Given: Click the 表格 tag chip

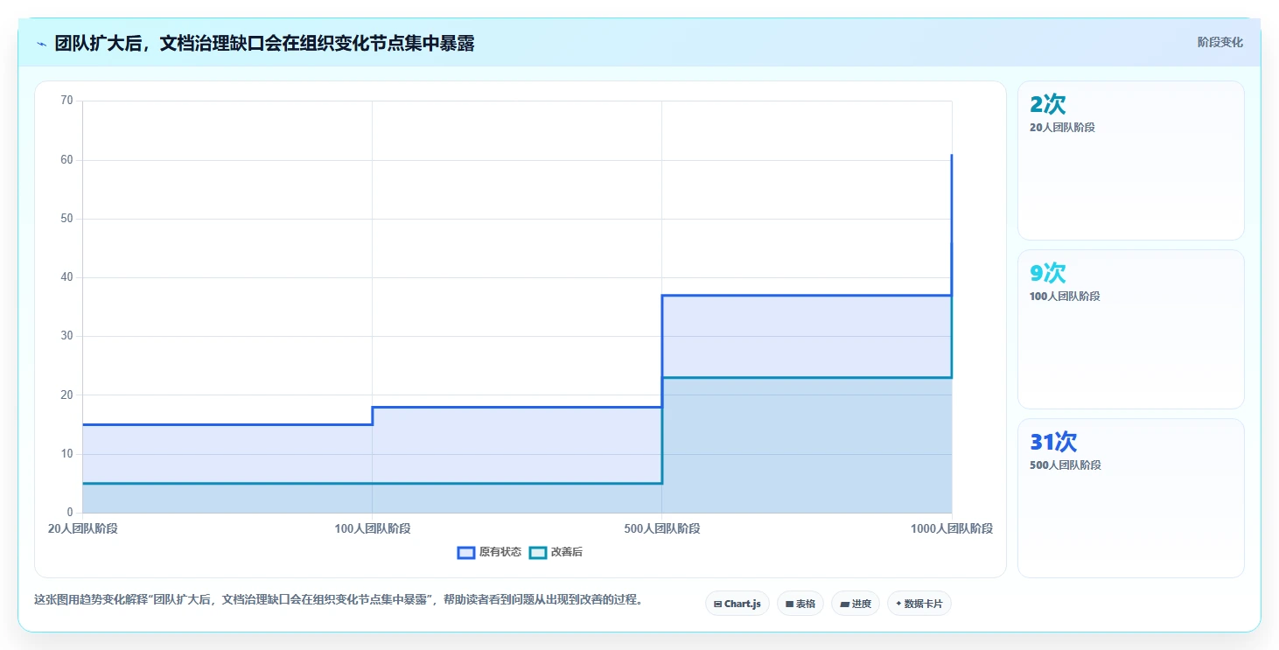Looking at the screenshot, I should (800, 604).
